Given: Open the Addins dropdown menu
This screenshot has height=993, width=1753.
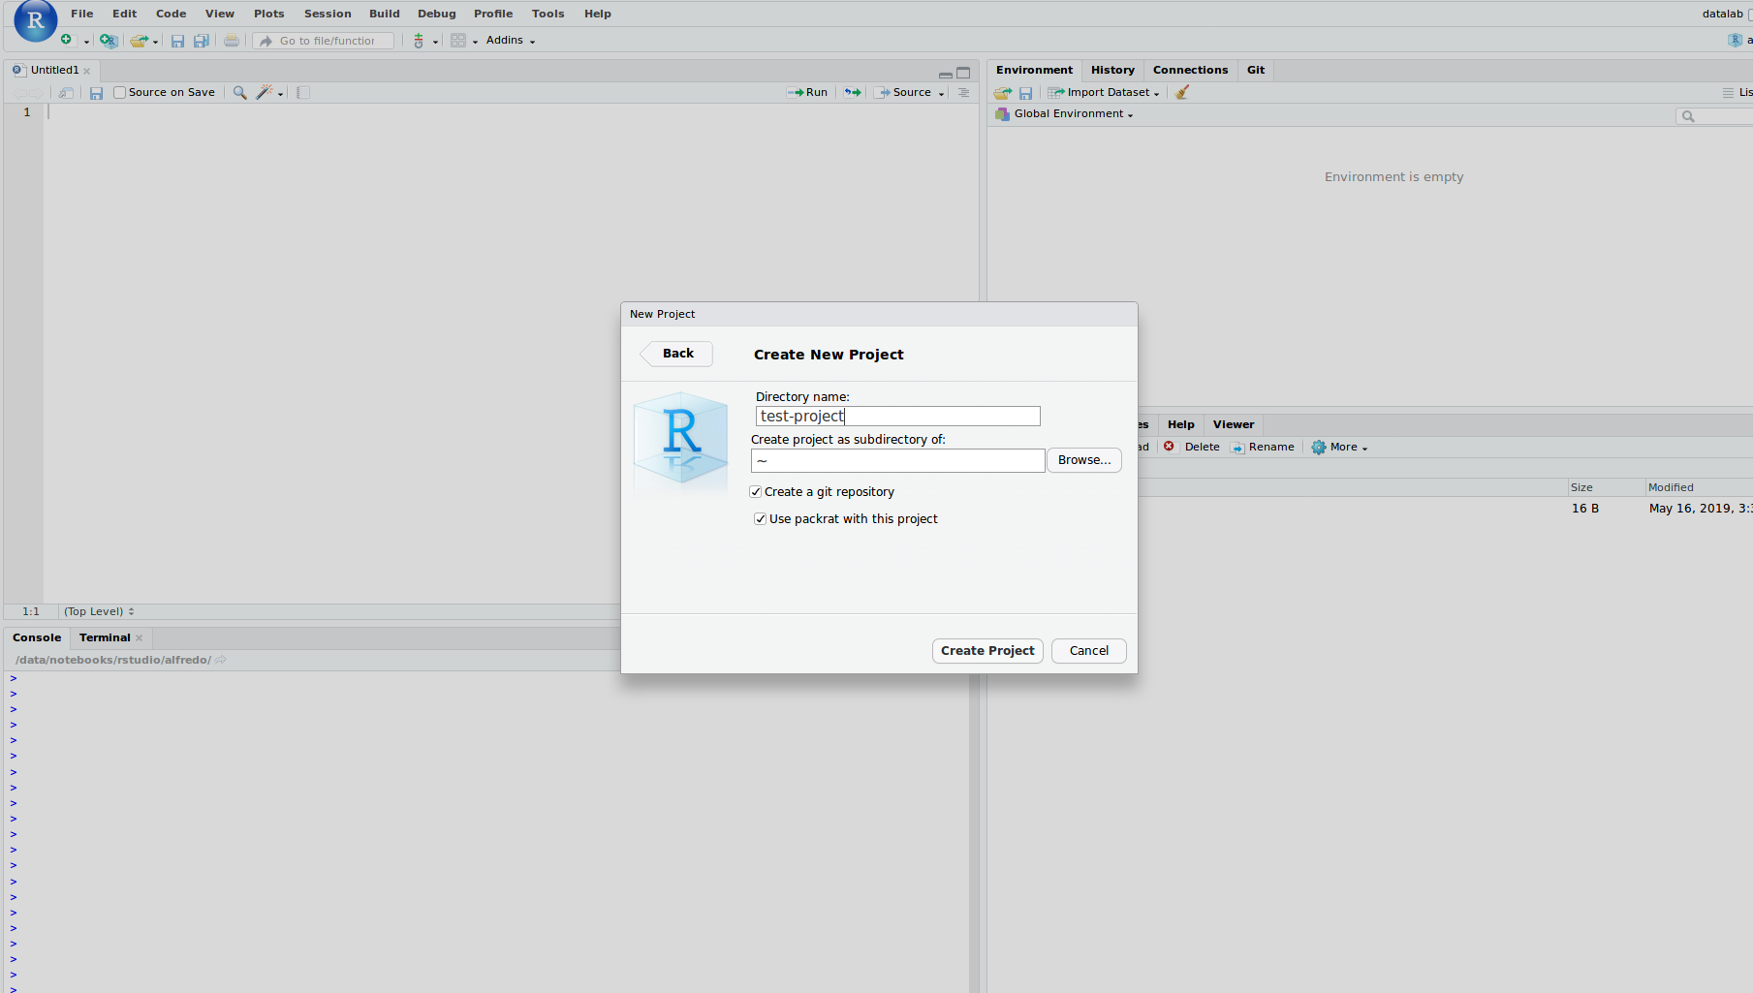Looking at the screenshot, I should tap(510, 41).
